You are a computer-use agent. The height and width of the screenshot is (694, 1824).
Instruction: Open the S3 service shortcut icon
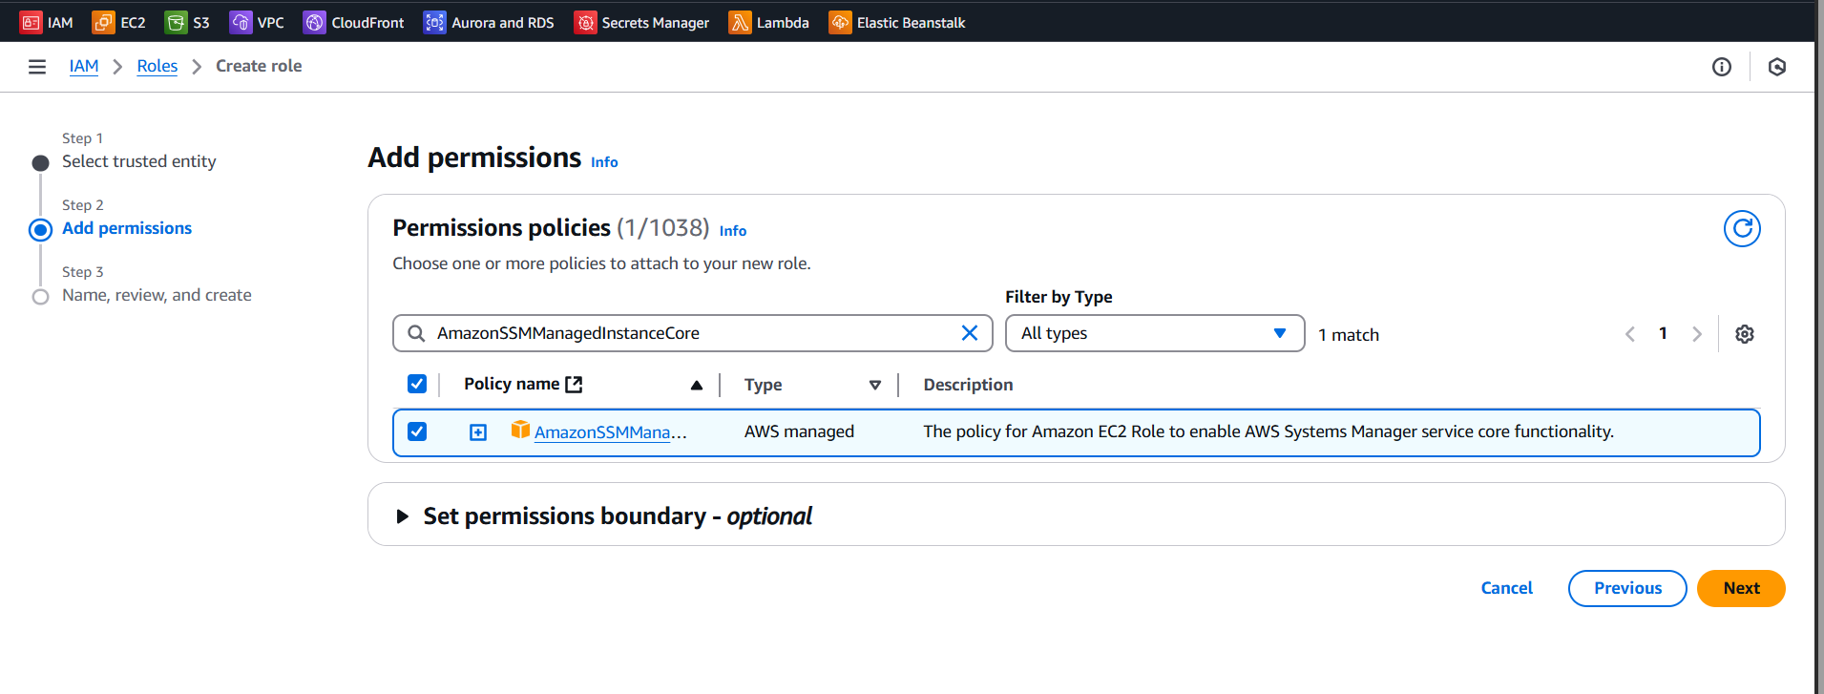tap(176, 22)
